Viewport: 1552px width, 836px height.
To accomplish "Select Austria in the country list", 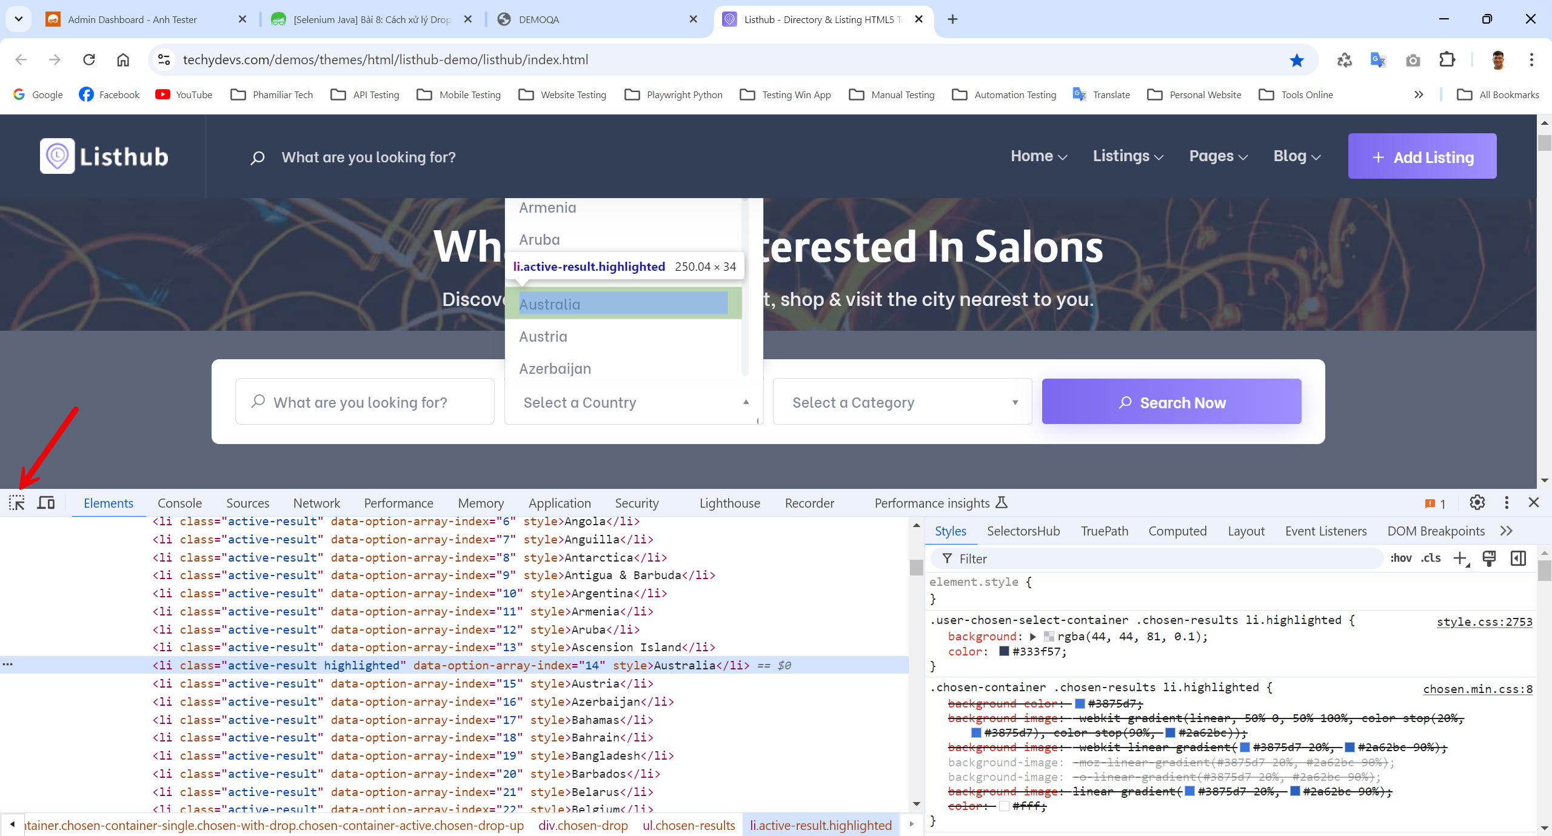I will (623, 337).
